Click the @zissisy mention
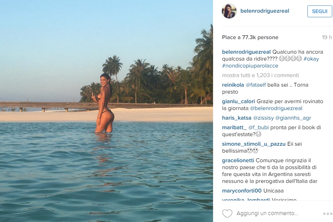The width and height of the screenshot is (333, 222). pos(266,118)
